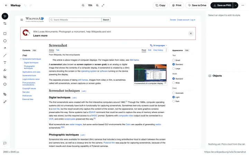249x155 pixels.
Task: Select the pointer selection tool
Action: coord(5,16)
